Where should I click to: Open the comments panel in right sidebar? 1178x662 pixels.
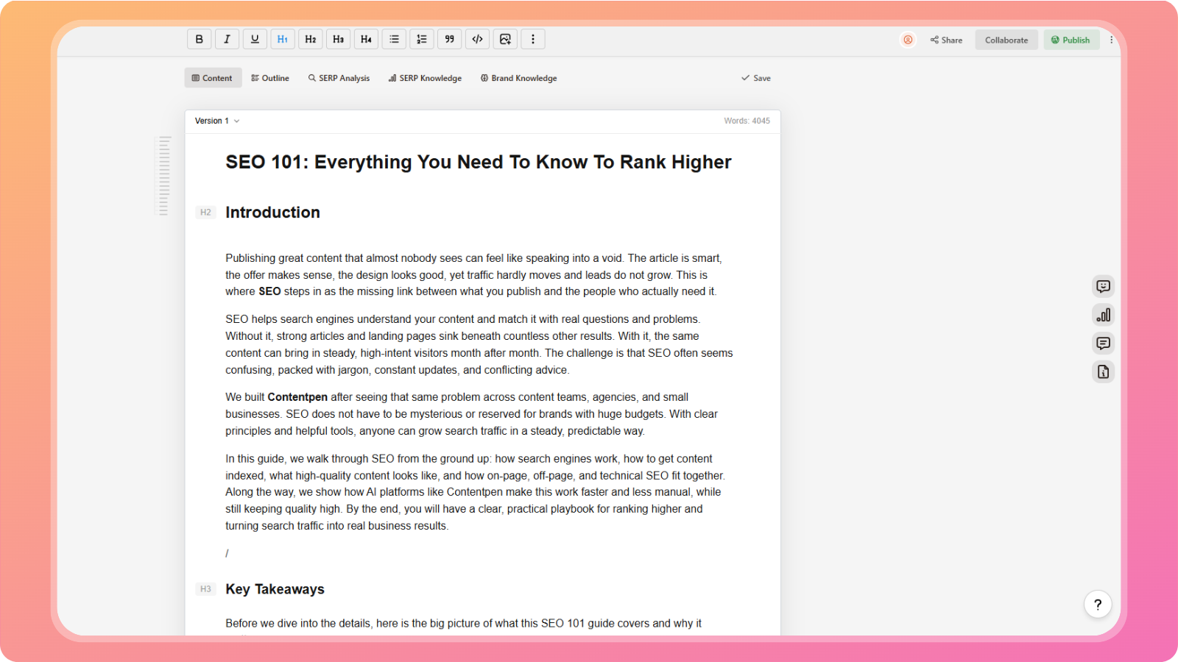(1103, 344)
